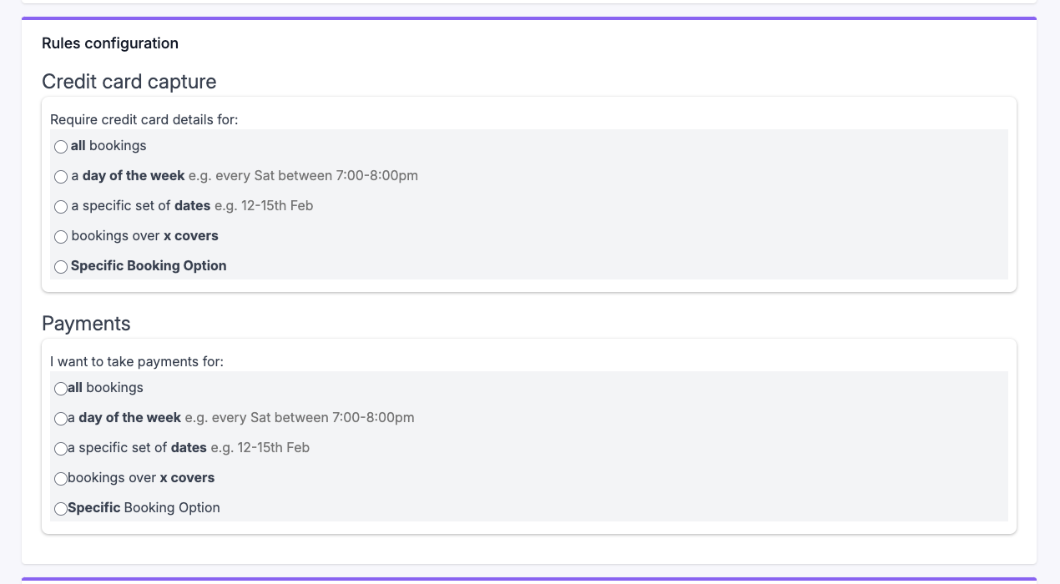Click 'e.g. every Sat between 7:00-8:00pm' hint under Payments
This screenshot has height=584, width=1060.
(300, 418)
